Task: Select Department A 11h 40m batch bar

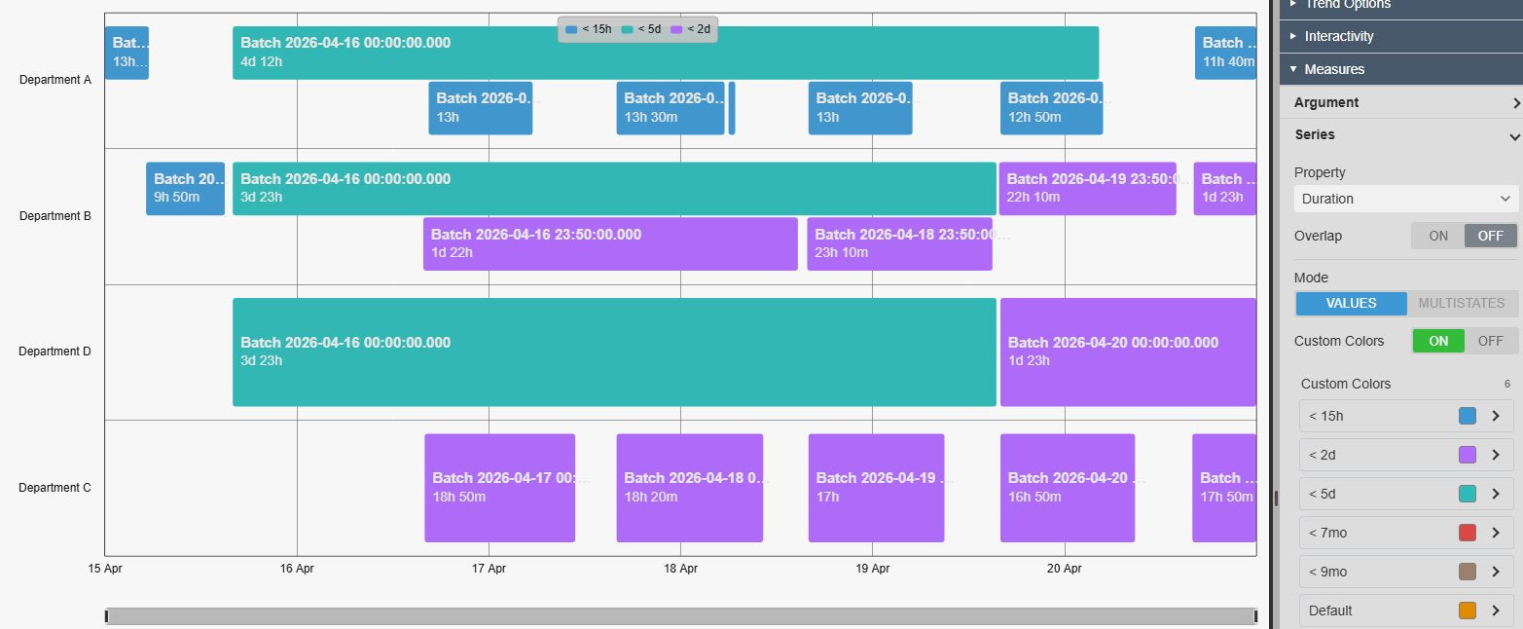Action: (1225, 53)
